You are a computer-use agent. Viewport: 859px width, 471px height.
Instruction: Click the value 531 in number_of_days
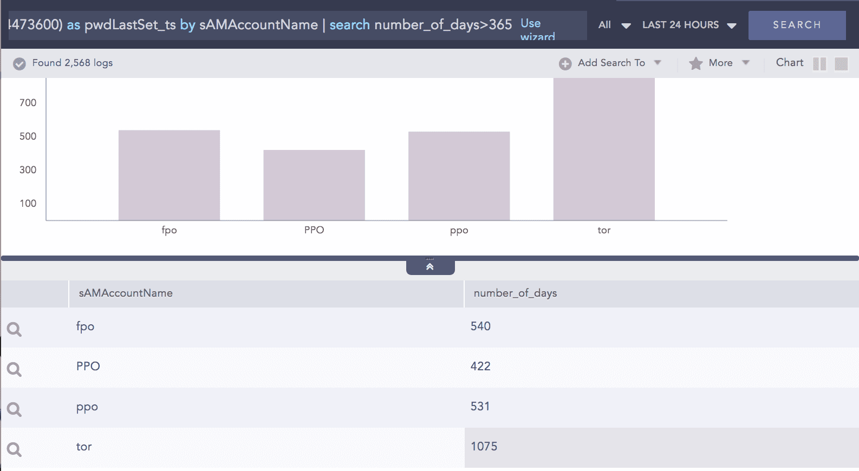(480, 407)
